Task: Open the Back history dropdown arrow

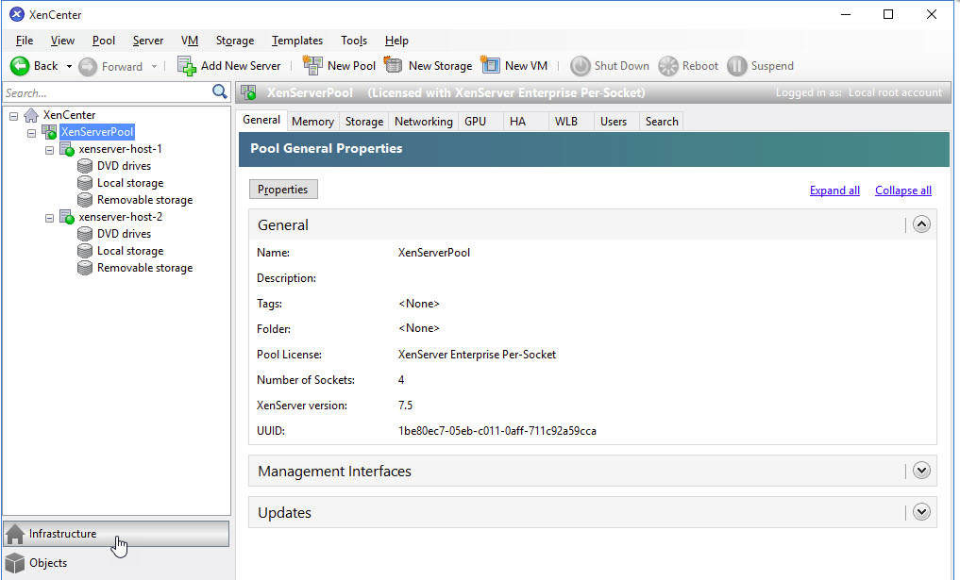Action: pos(69,67)
